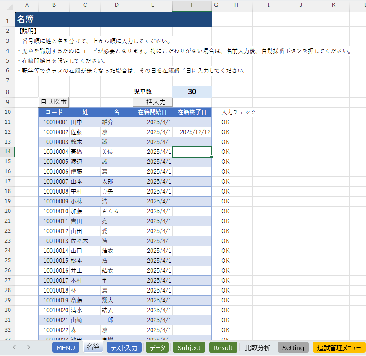
Task: Select the コード column header cell
Action: [54, 112]
